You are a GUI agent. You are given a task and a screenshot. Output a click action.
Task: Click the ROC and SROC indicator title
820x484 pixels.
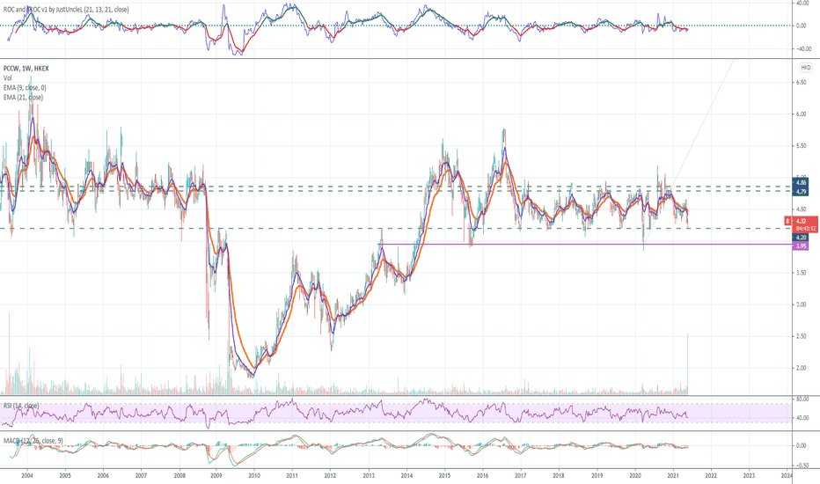(x=66, y=10)
